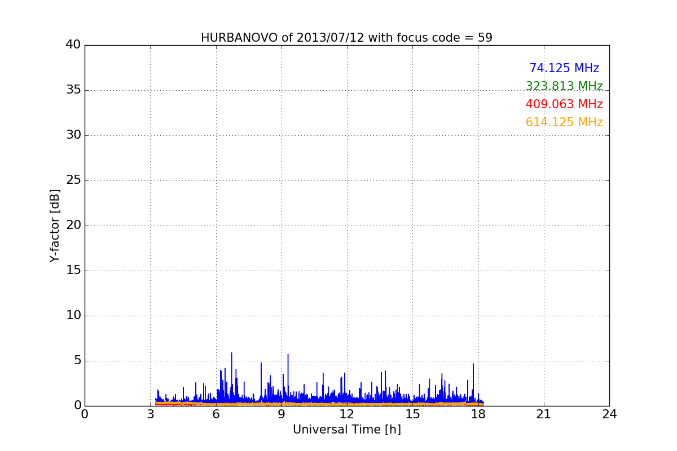Click the x-axis tick label 9
The height and width of the screenshot is (451, 677).
(x=282, y=414)
